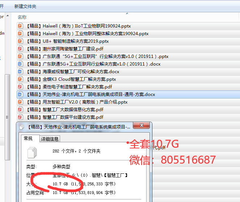The width and height of the screenshot is (240, 202).
Task: Click the 金蝶K3 Cloud智慧工厂解决方案.pptx icon
Action: click(20, 79)
